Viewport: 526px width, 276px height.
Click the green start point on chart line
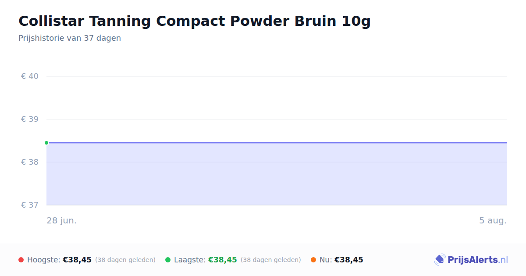tap(46, 143)
